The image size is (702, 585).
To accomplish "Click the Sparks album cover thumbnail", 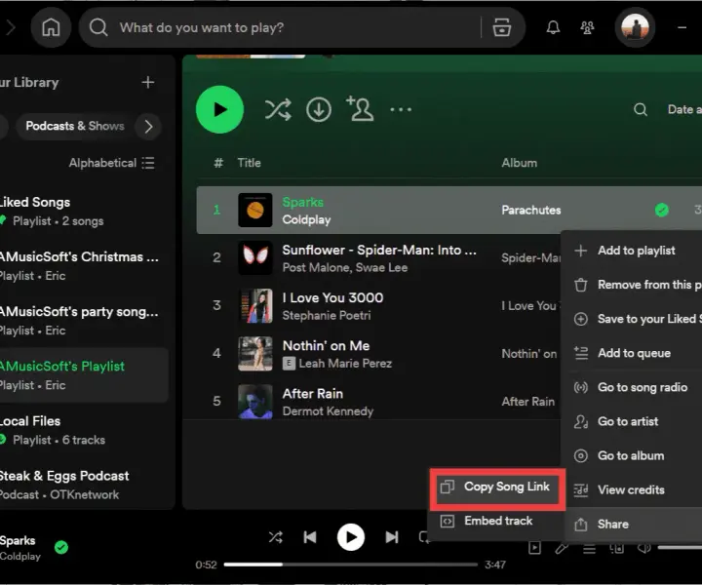I will (x=255, y=210).
